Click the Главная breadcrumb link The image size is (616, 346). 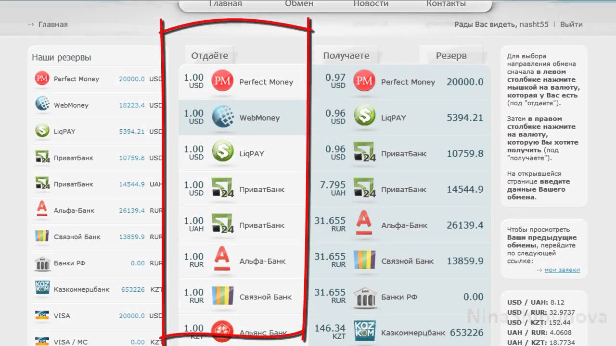pyautogui.click(x=53, y=25)
